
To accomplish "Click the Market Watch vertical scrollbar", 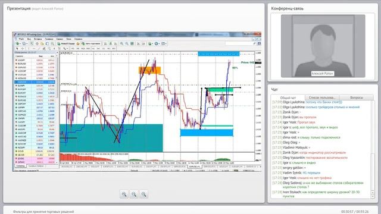I will click(57, 109).
